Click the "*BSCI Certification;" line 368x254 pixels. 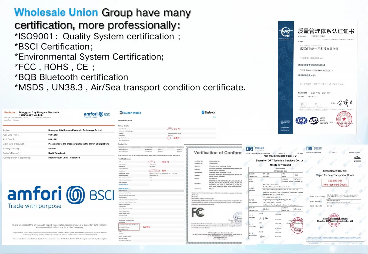click(53, 47)
